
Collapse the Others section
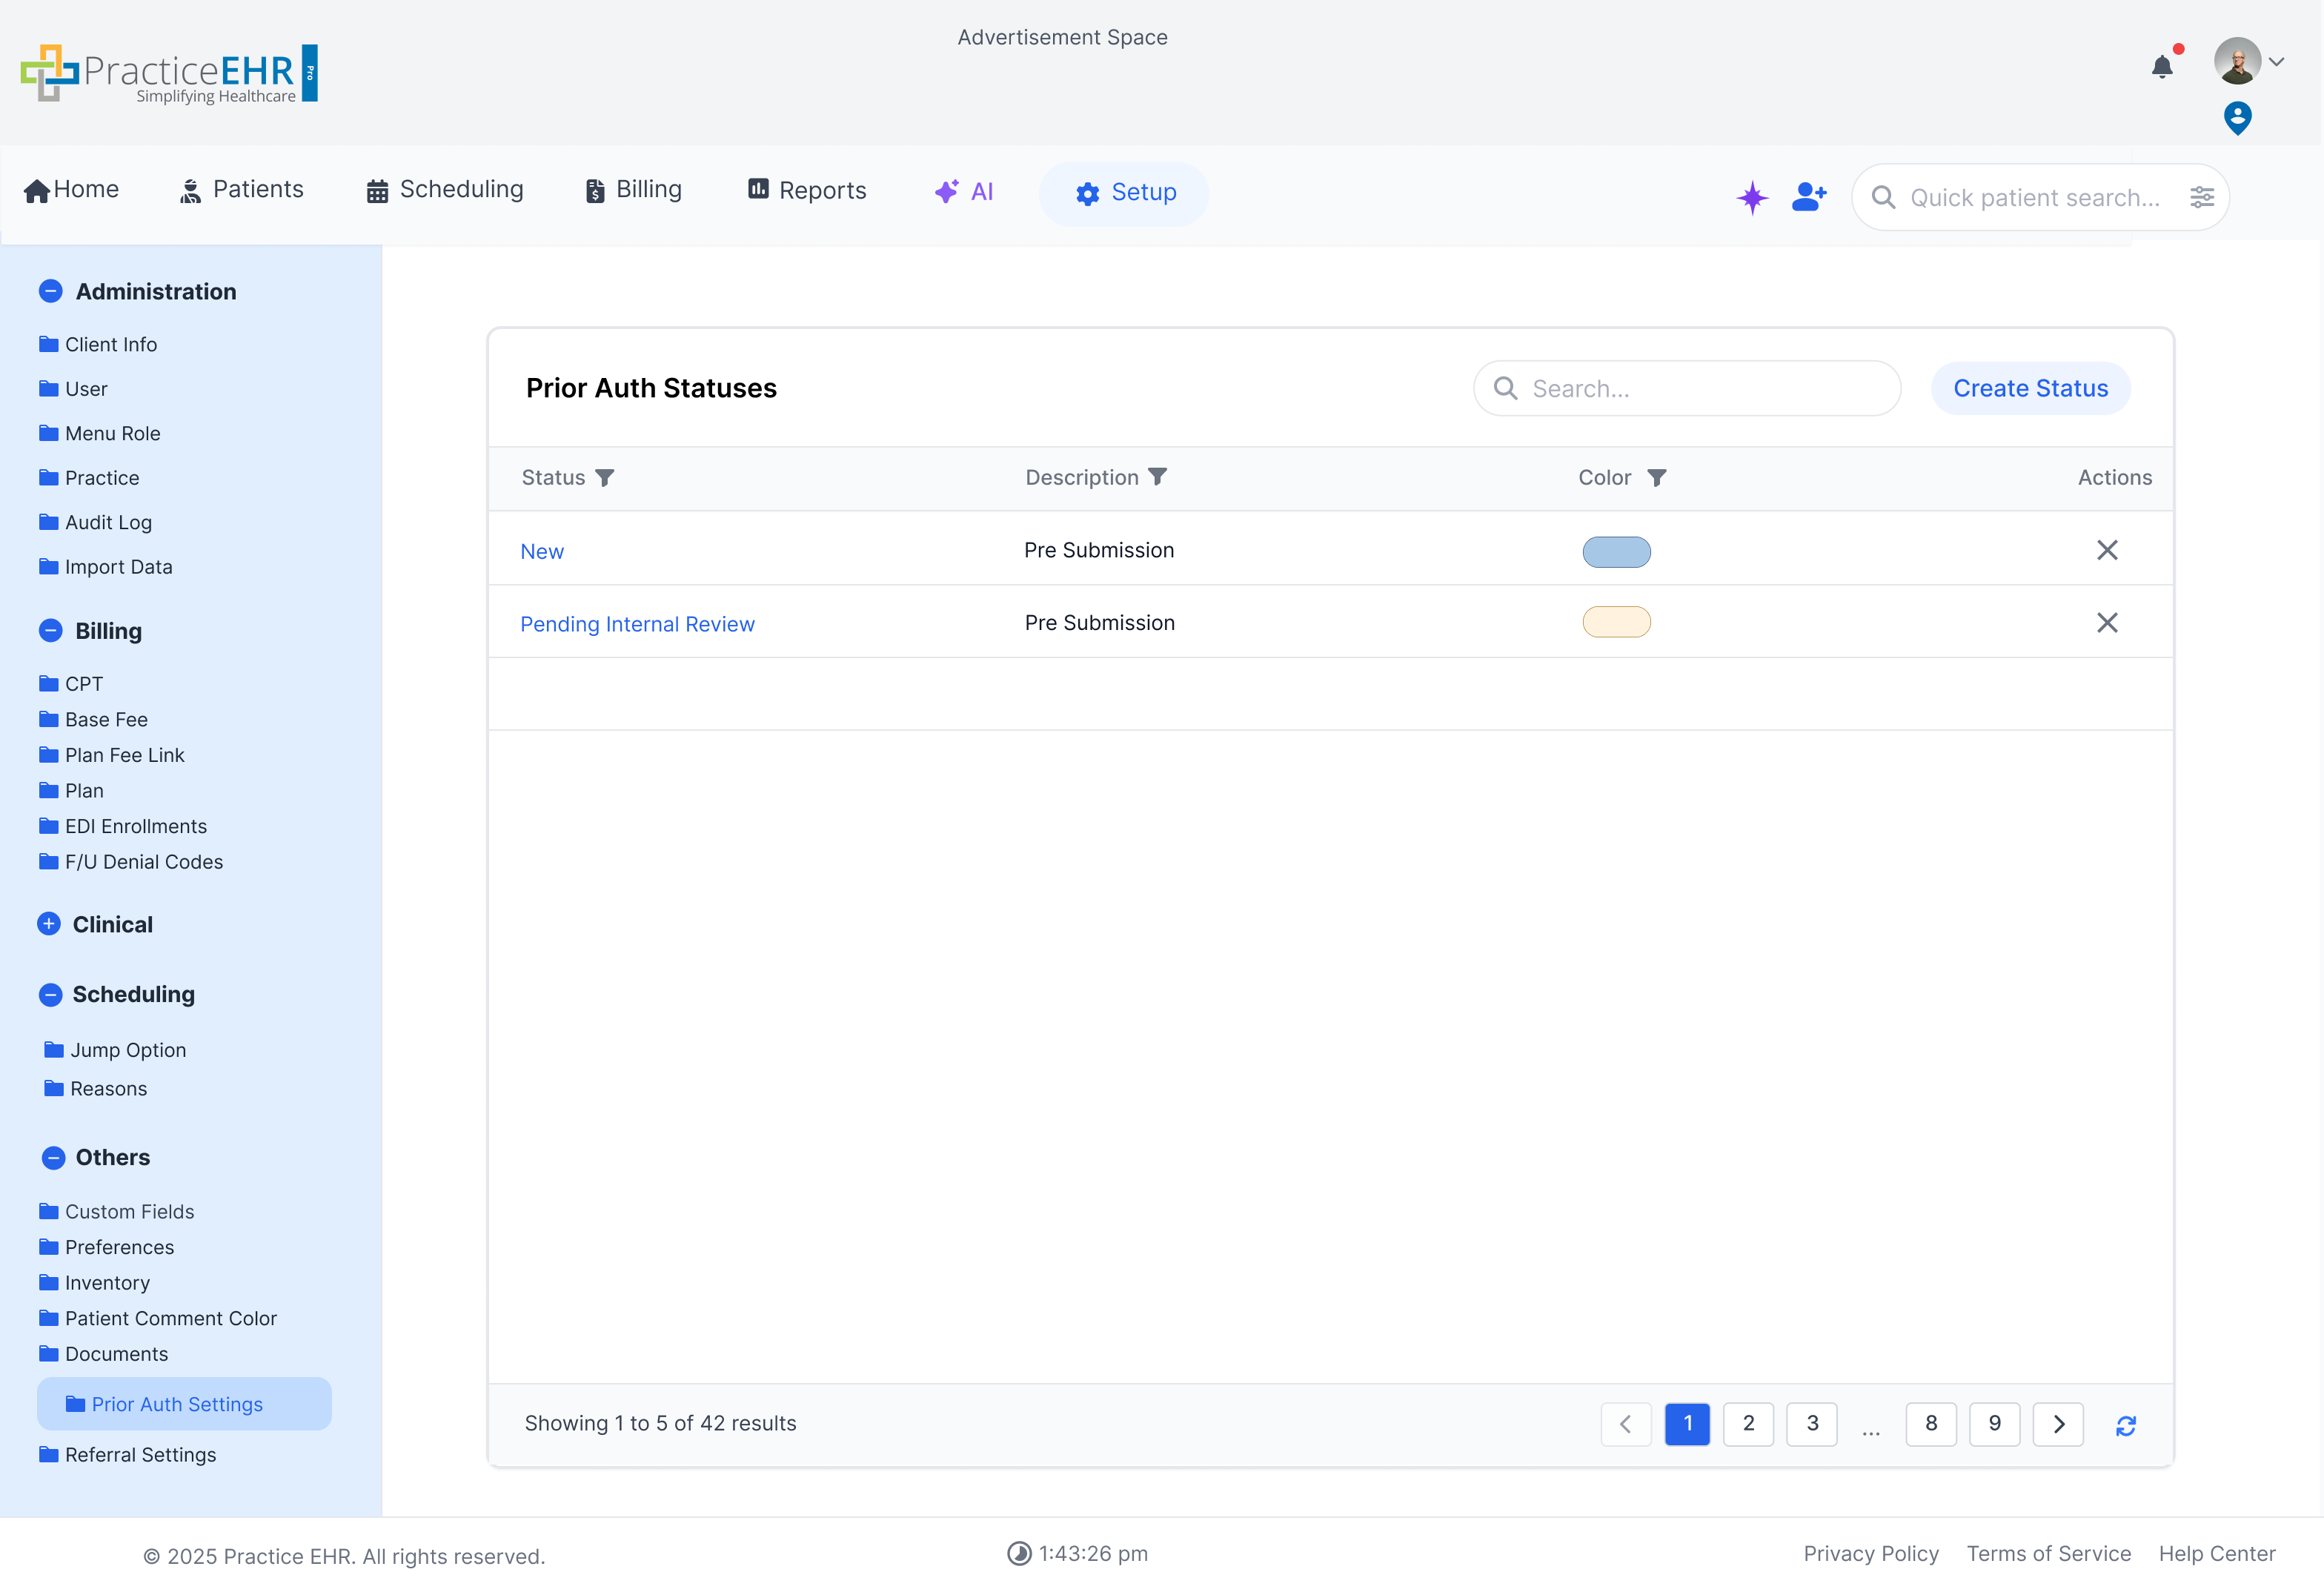tap(54, 1158)
